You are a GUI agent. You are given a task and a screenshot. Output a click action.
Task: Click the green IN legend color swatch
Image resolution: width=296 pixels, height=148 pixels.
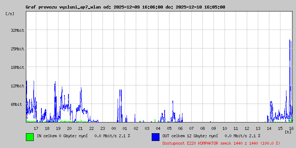coord(30,137)
